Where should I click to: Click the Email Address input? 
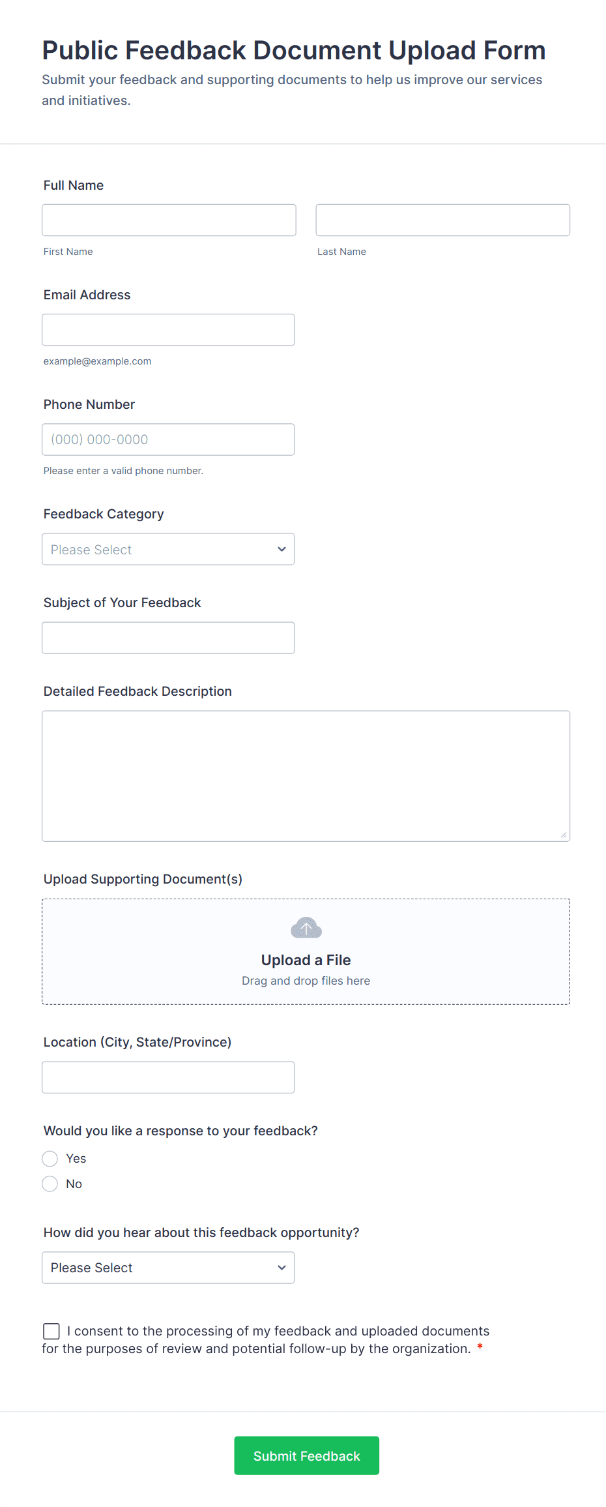tap(168, 330)
